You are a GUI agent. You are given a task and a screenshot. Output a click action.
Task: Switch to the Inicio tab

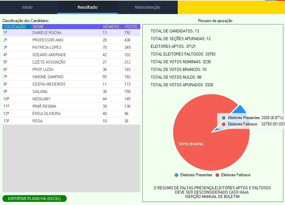tap(27, 7)
